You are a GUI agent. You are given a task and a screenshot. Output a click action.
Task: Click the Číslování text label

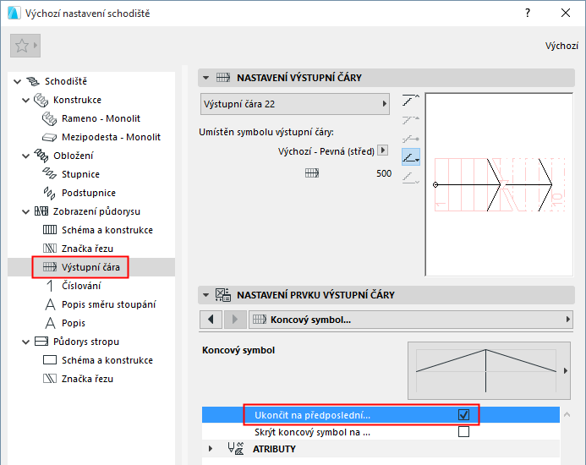coord(81,286)
